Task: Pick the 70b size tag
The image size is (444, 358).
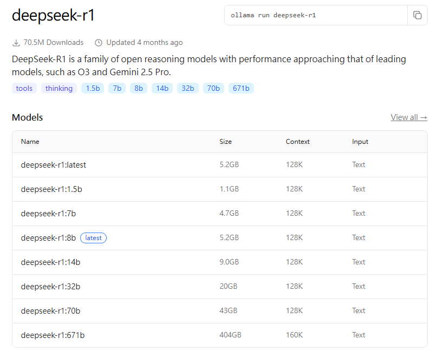Action: click(x=213, y=88)
